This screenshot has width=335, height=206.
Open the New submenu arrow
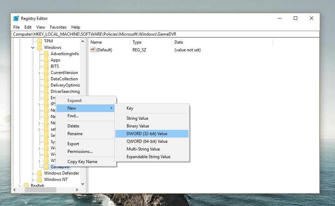111,108
